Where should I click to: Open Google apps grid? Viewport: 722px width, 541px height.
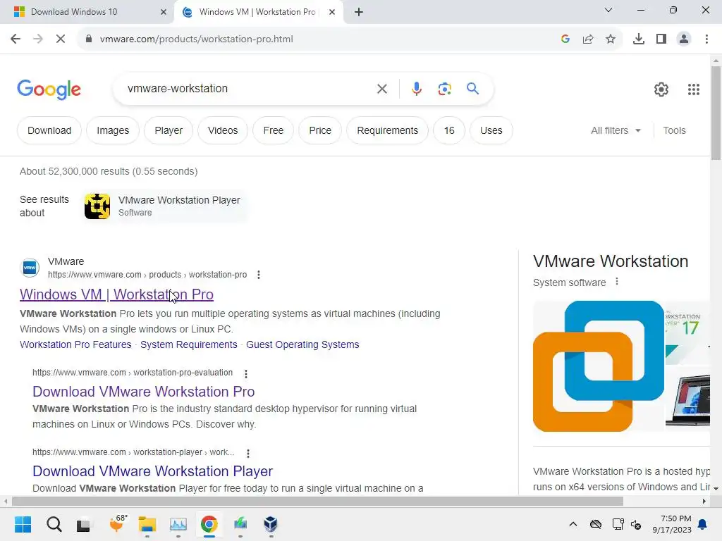(x=694, y=89)
